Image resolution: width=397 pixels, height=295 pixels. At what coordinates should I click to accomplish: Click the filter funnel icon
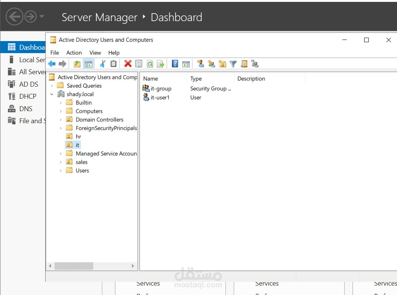point(233,64)
